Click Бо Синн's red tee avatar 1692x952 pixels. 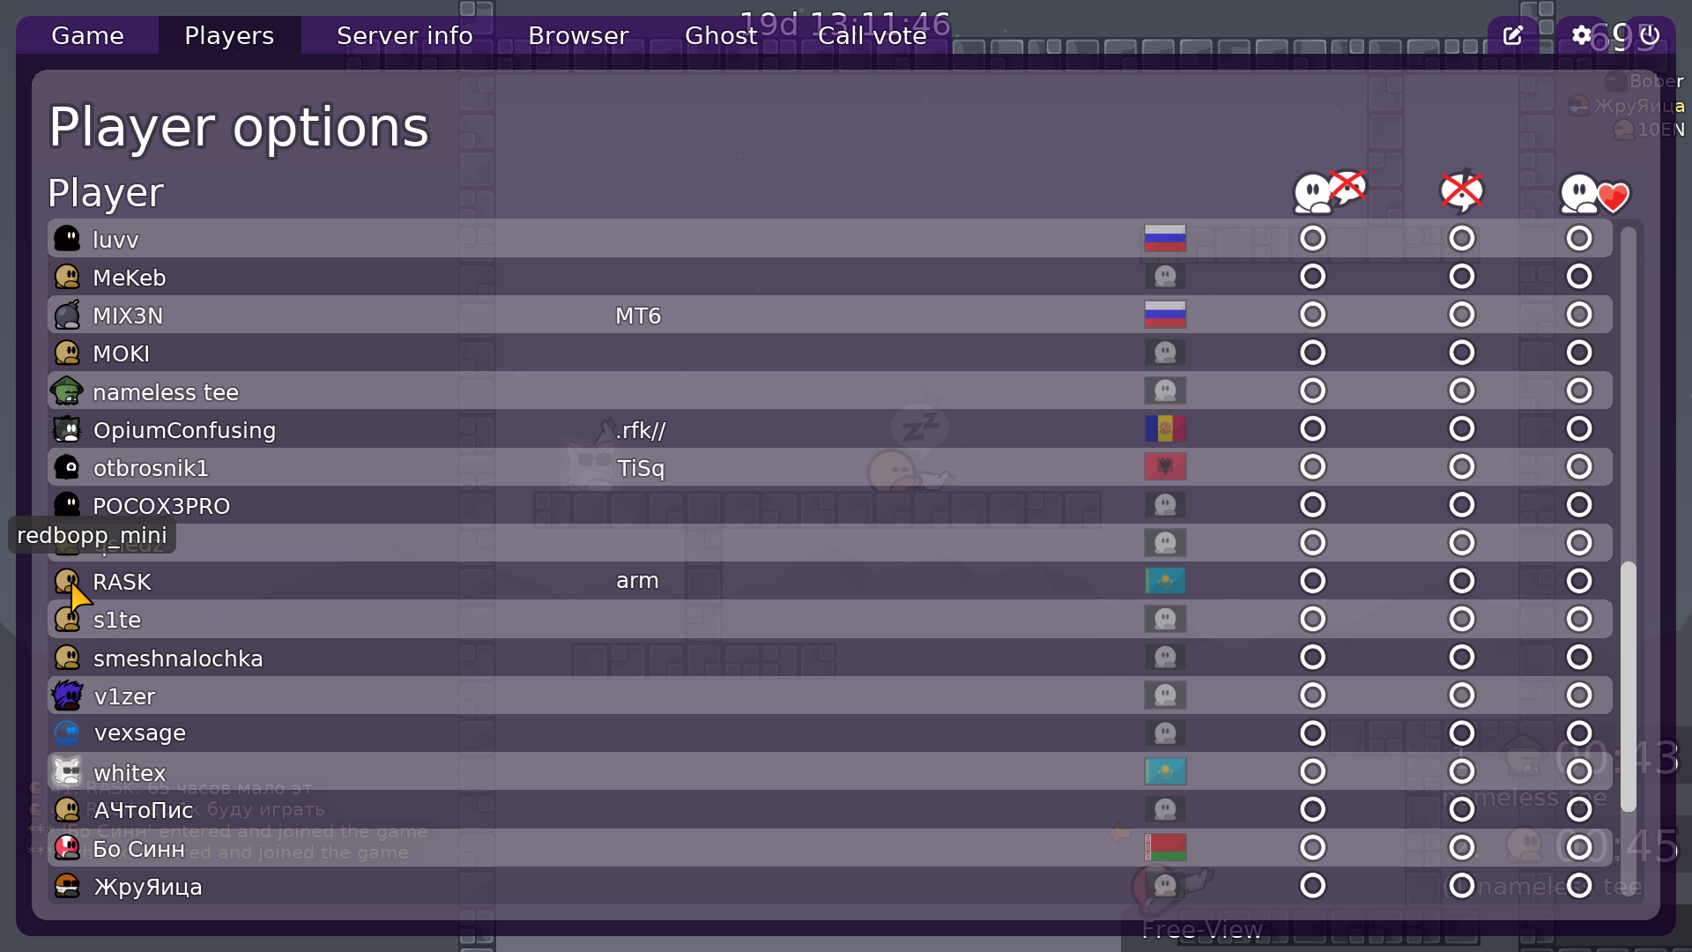tap(67, 848)
